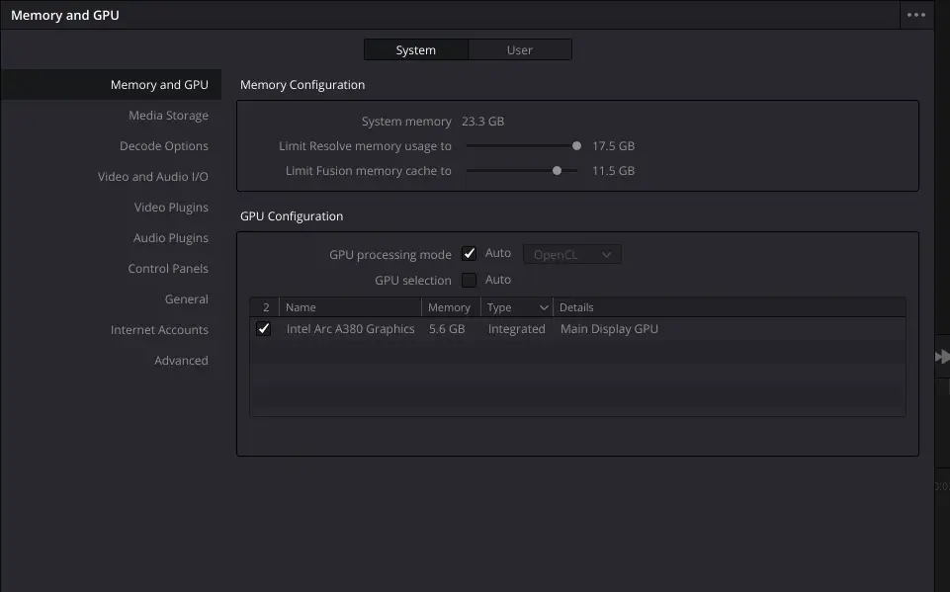
Task: Open the three-dot options menu
Action: point(916,16)
